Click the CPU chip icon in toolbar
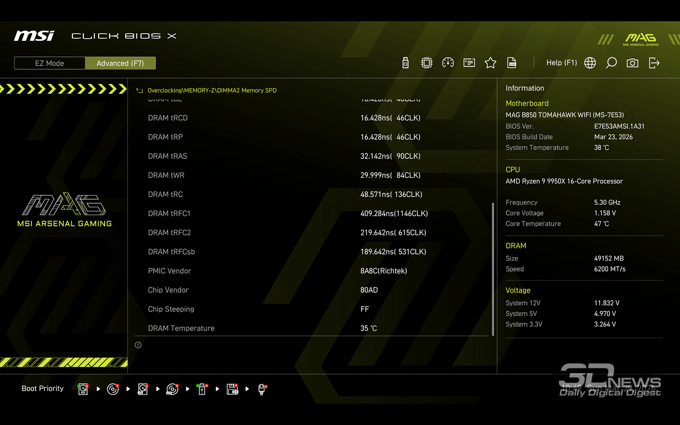Viewport: 680px width, 425px height. pos(426,63)
